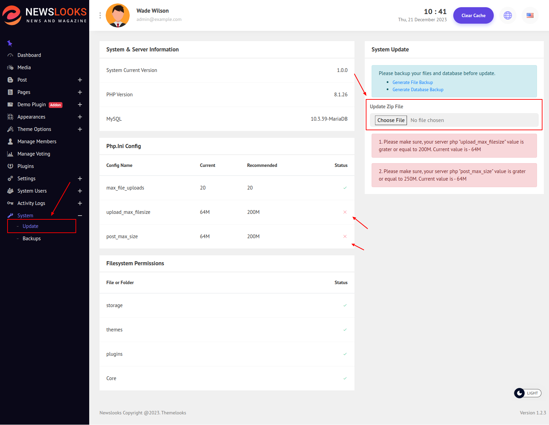Screen dimensions: 549x425
Task: Go to Manage Voting page
Action: click(x=34, y=154)
